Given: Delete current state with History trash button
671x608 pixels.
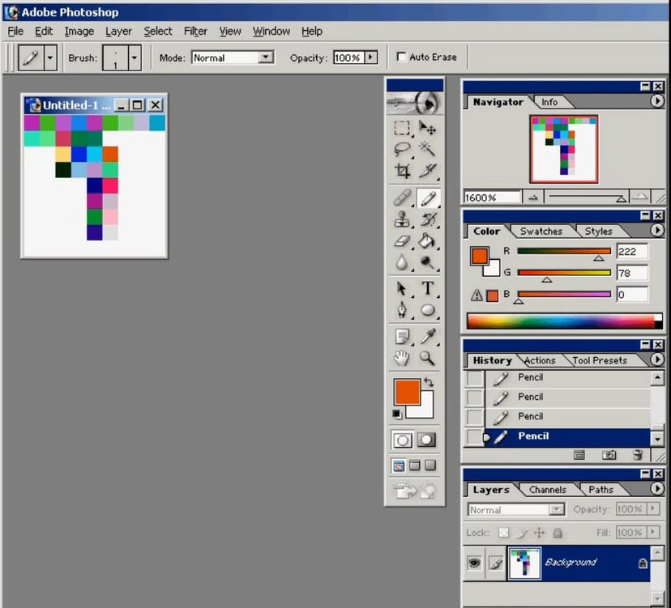Looking at the screenshot, I should point(638,456).
